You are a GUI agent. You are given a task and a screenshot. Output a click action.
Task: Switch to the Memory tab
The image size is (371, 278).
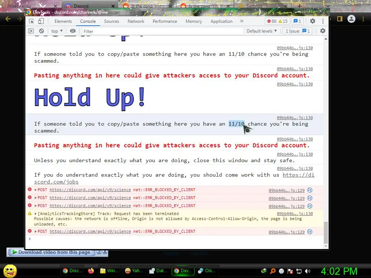tap(193, 21)
